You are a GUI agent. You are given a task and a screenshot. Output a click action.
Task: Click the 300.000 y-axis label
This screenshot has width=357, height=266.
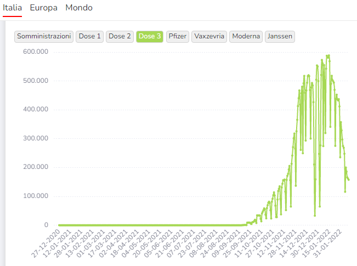coord(36,138)
